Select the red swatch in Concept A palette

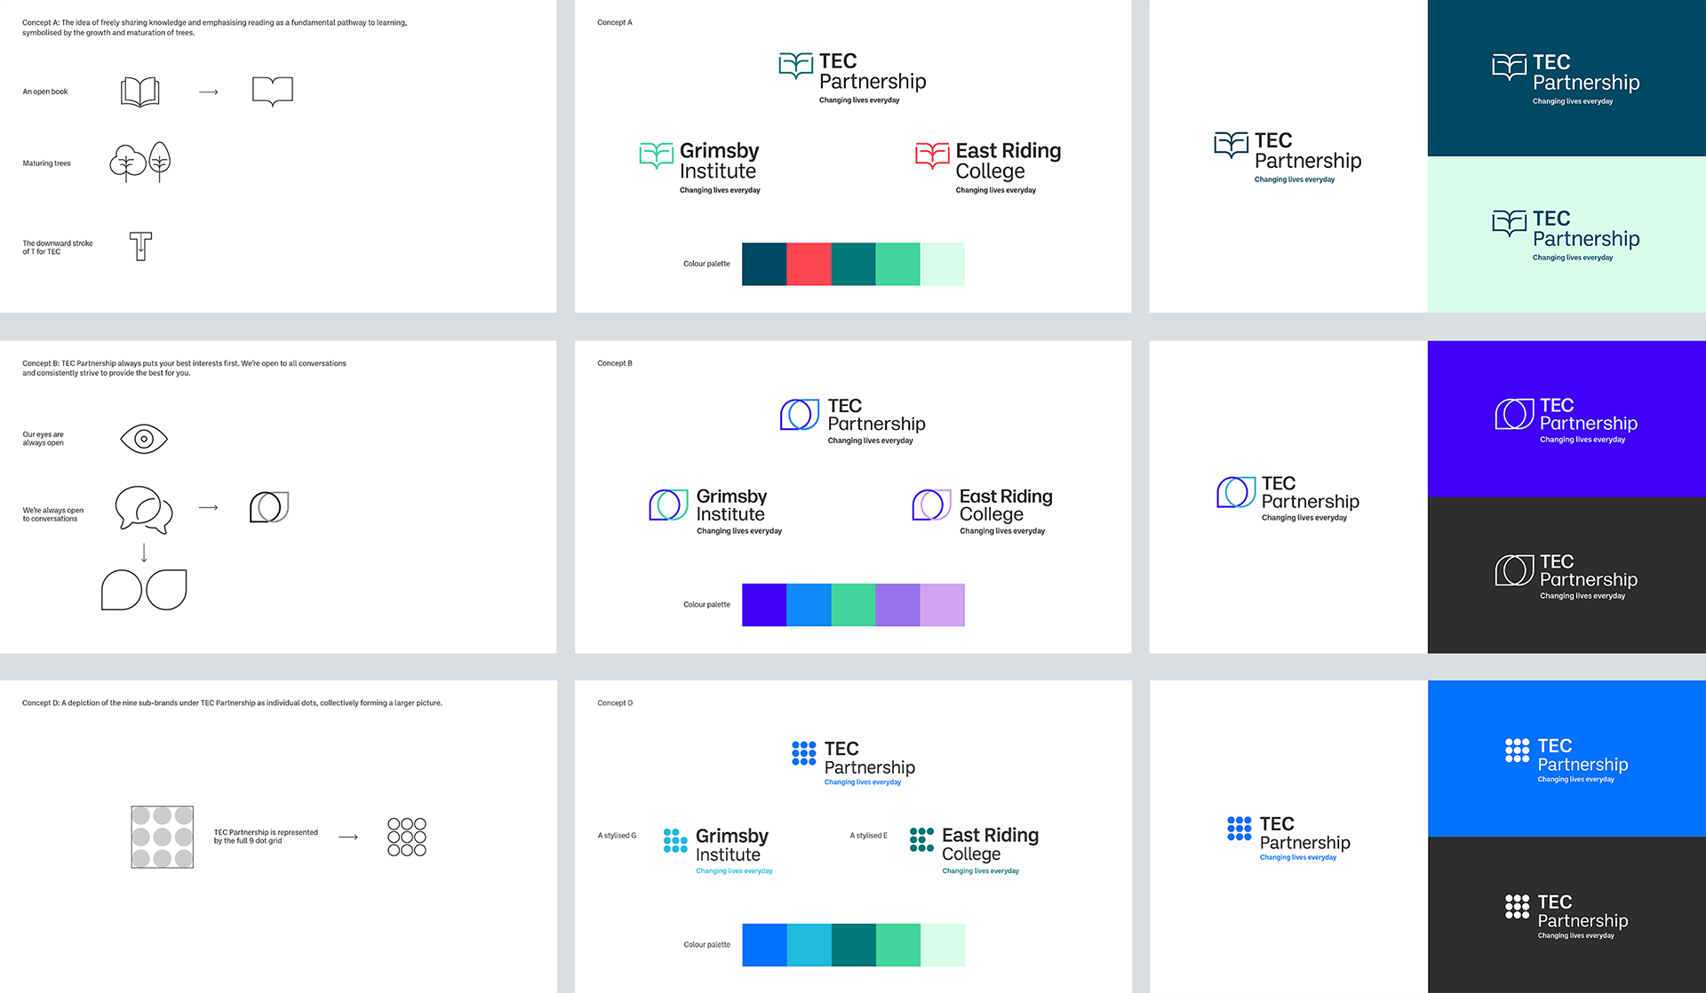pyautogui.click(x=809, y=264)
